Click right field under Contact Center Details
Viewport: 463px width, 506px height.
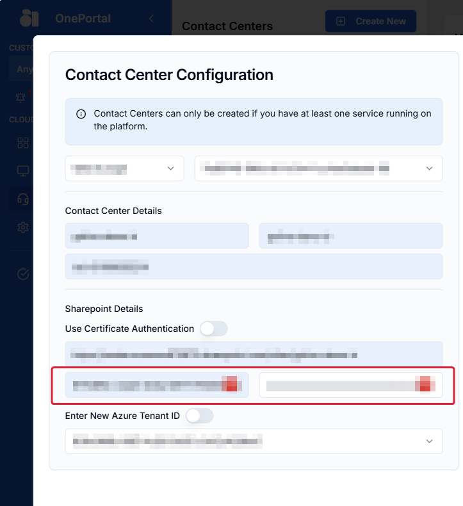[351, 236]
